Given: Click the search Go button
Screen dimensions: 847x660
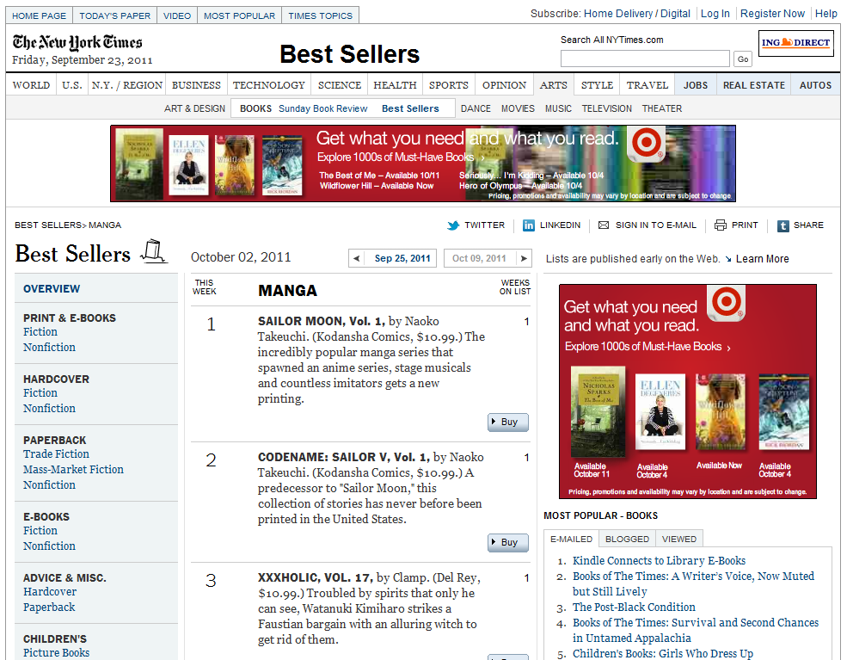Looking at the screenshot, I should pyautogui.click(x=743, y=59).
